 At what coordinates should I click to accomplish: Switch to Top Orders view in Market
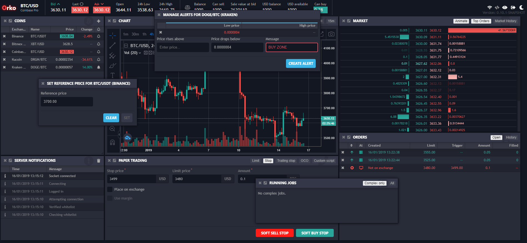tap(481, 21)
